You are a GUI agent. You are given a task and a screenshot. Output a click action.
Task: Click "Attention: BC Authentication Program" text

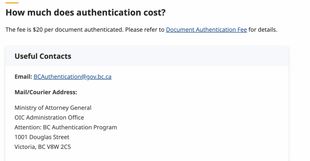coord(66,127)
